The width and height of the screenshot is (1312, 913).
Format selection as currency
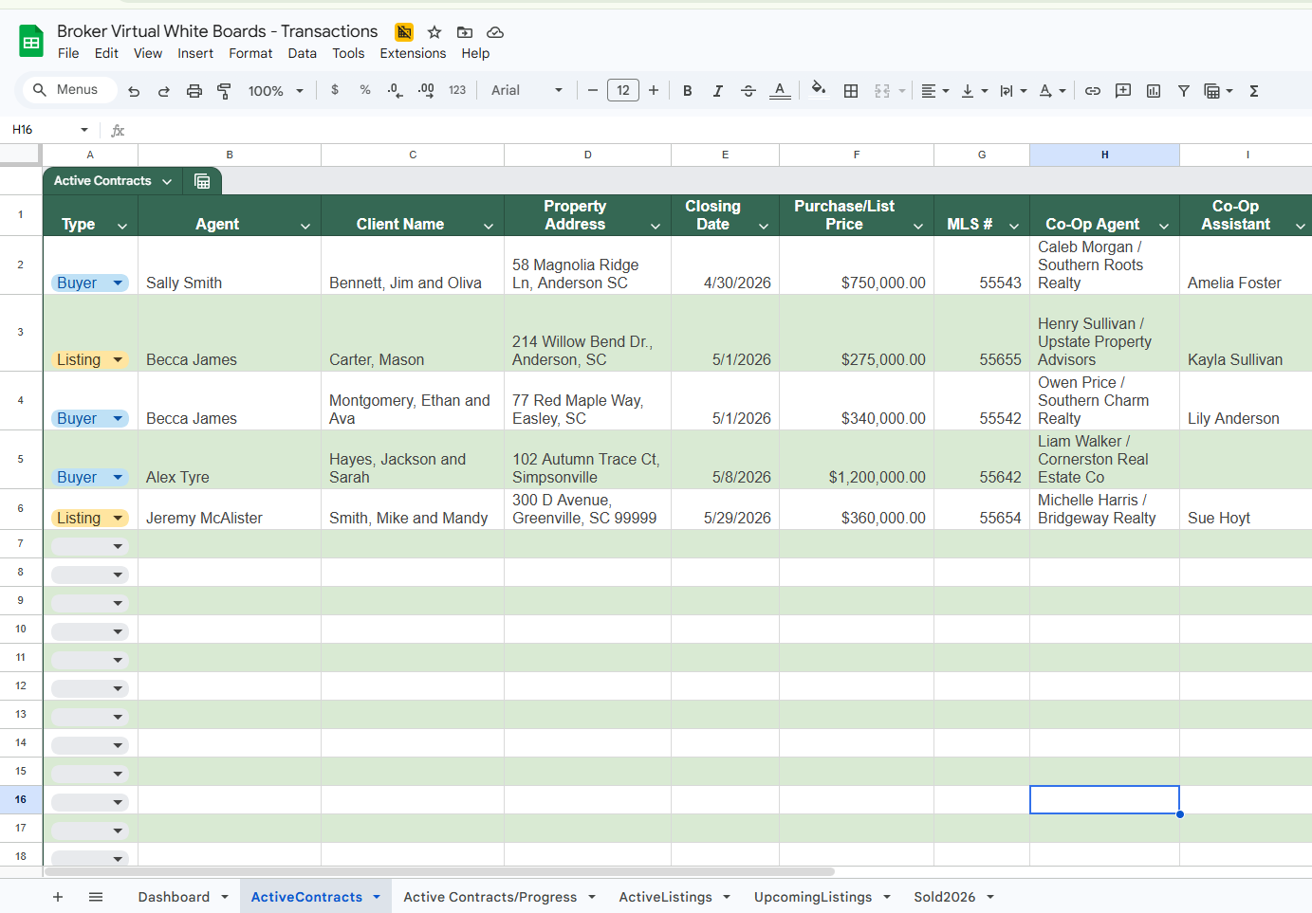tap(335, 90)
